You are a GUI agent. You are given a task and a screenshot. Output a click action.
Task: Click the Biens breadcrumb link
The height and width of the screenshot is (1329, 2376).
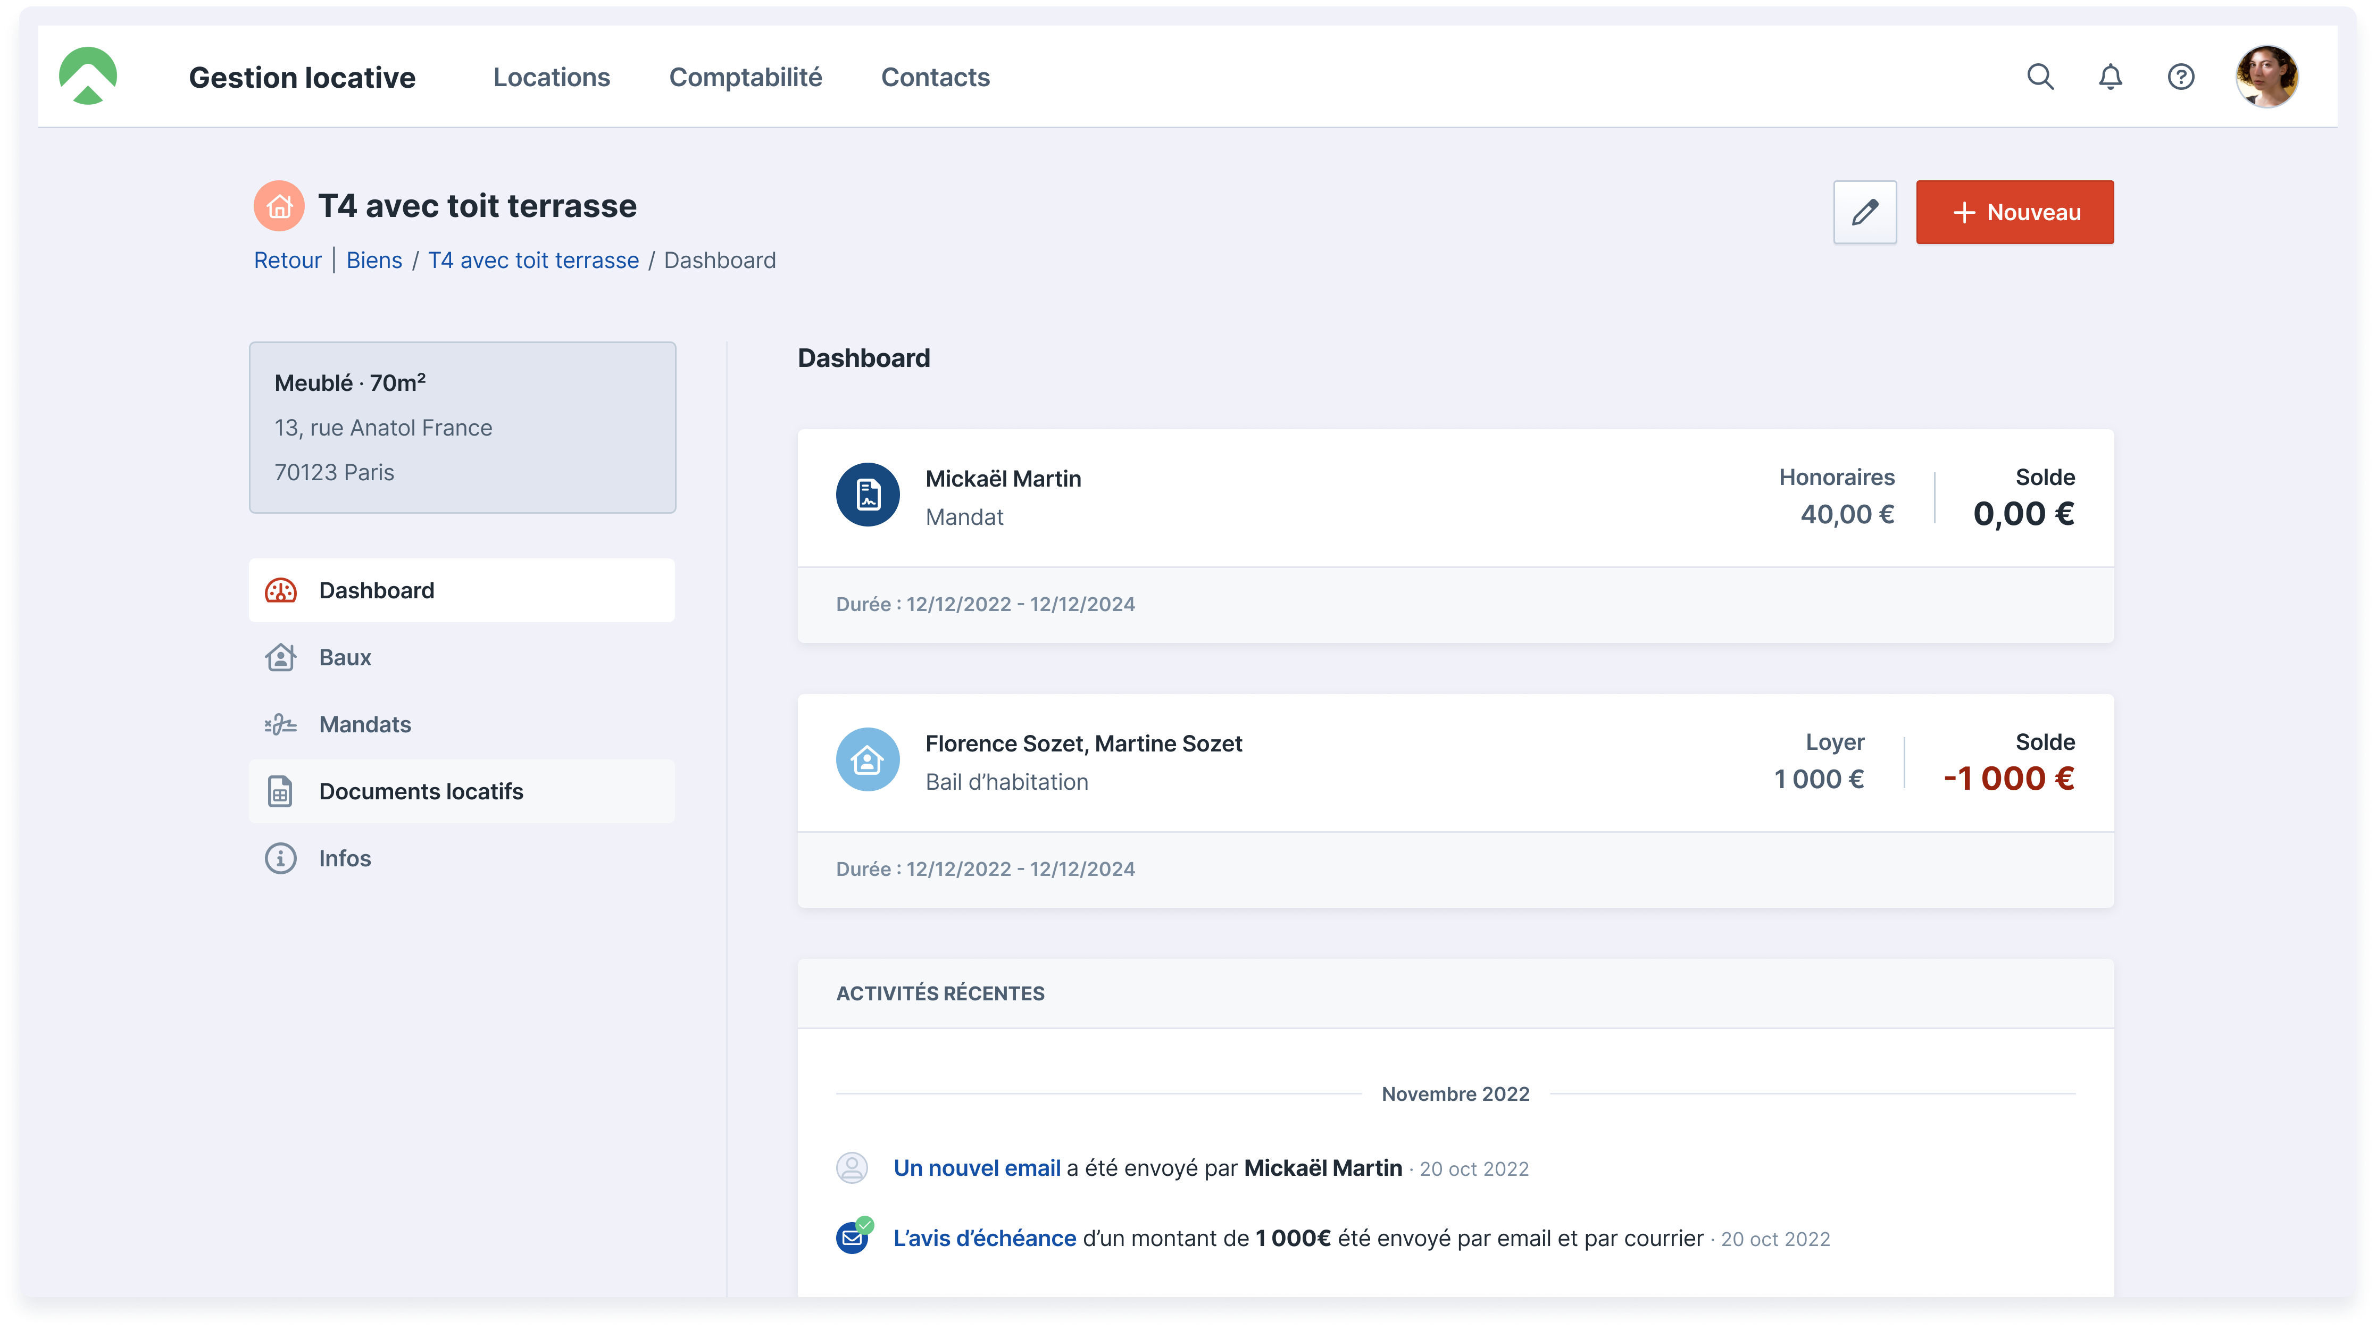pyautogui.click(x=373, y=261)
